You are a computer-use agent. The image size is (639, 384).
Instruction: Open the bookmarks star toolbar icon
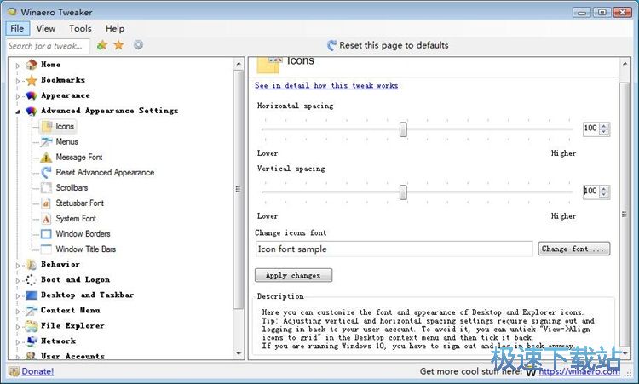click(x=118, y=45)
